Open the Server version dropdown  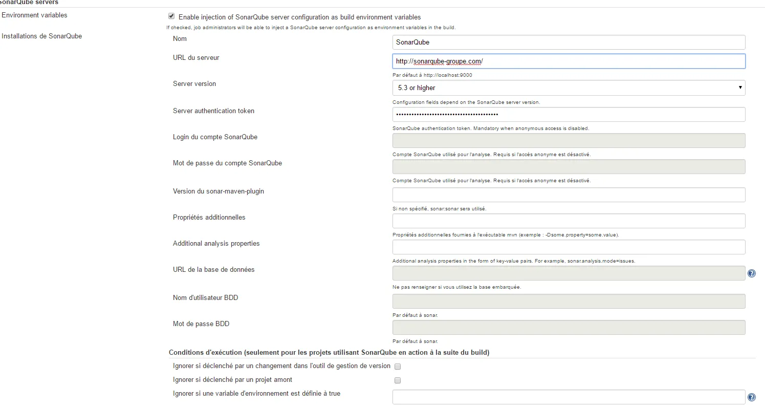568,88
